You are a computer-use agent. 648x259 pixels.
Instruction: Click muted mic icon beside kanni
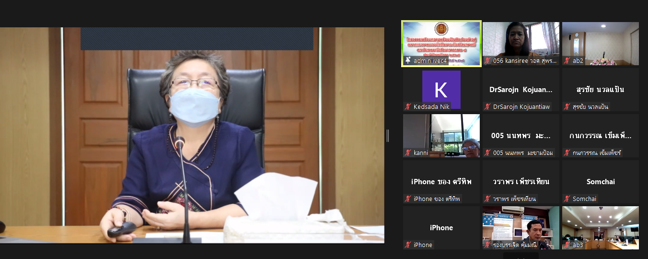point(408,153)
